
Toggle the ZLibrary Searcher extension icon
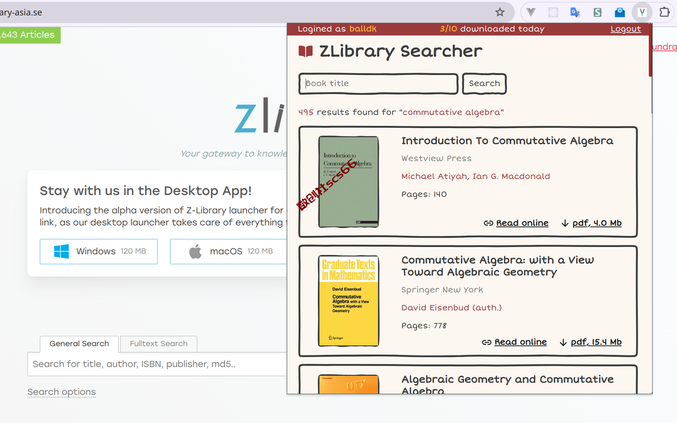(x=642, y=12)
